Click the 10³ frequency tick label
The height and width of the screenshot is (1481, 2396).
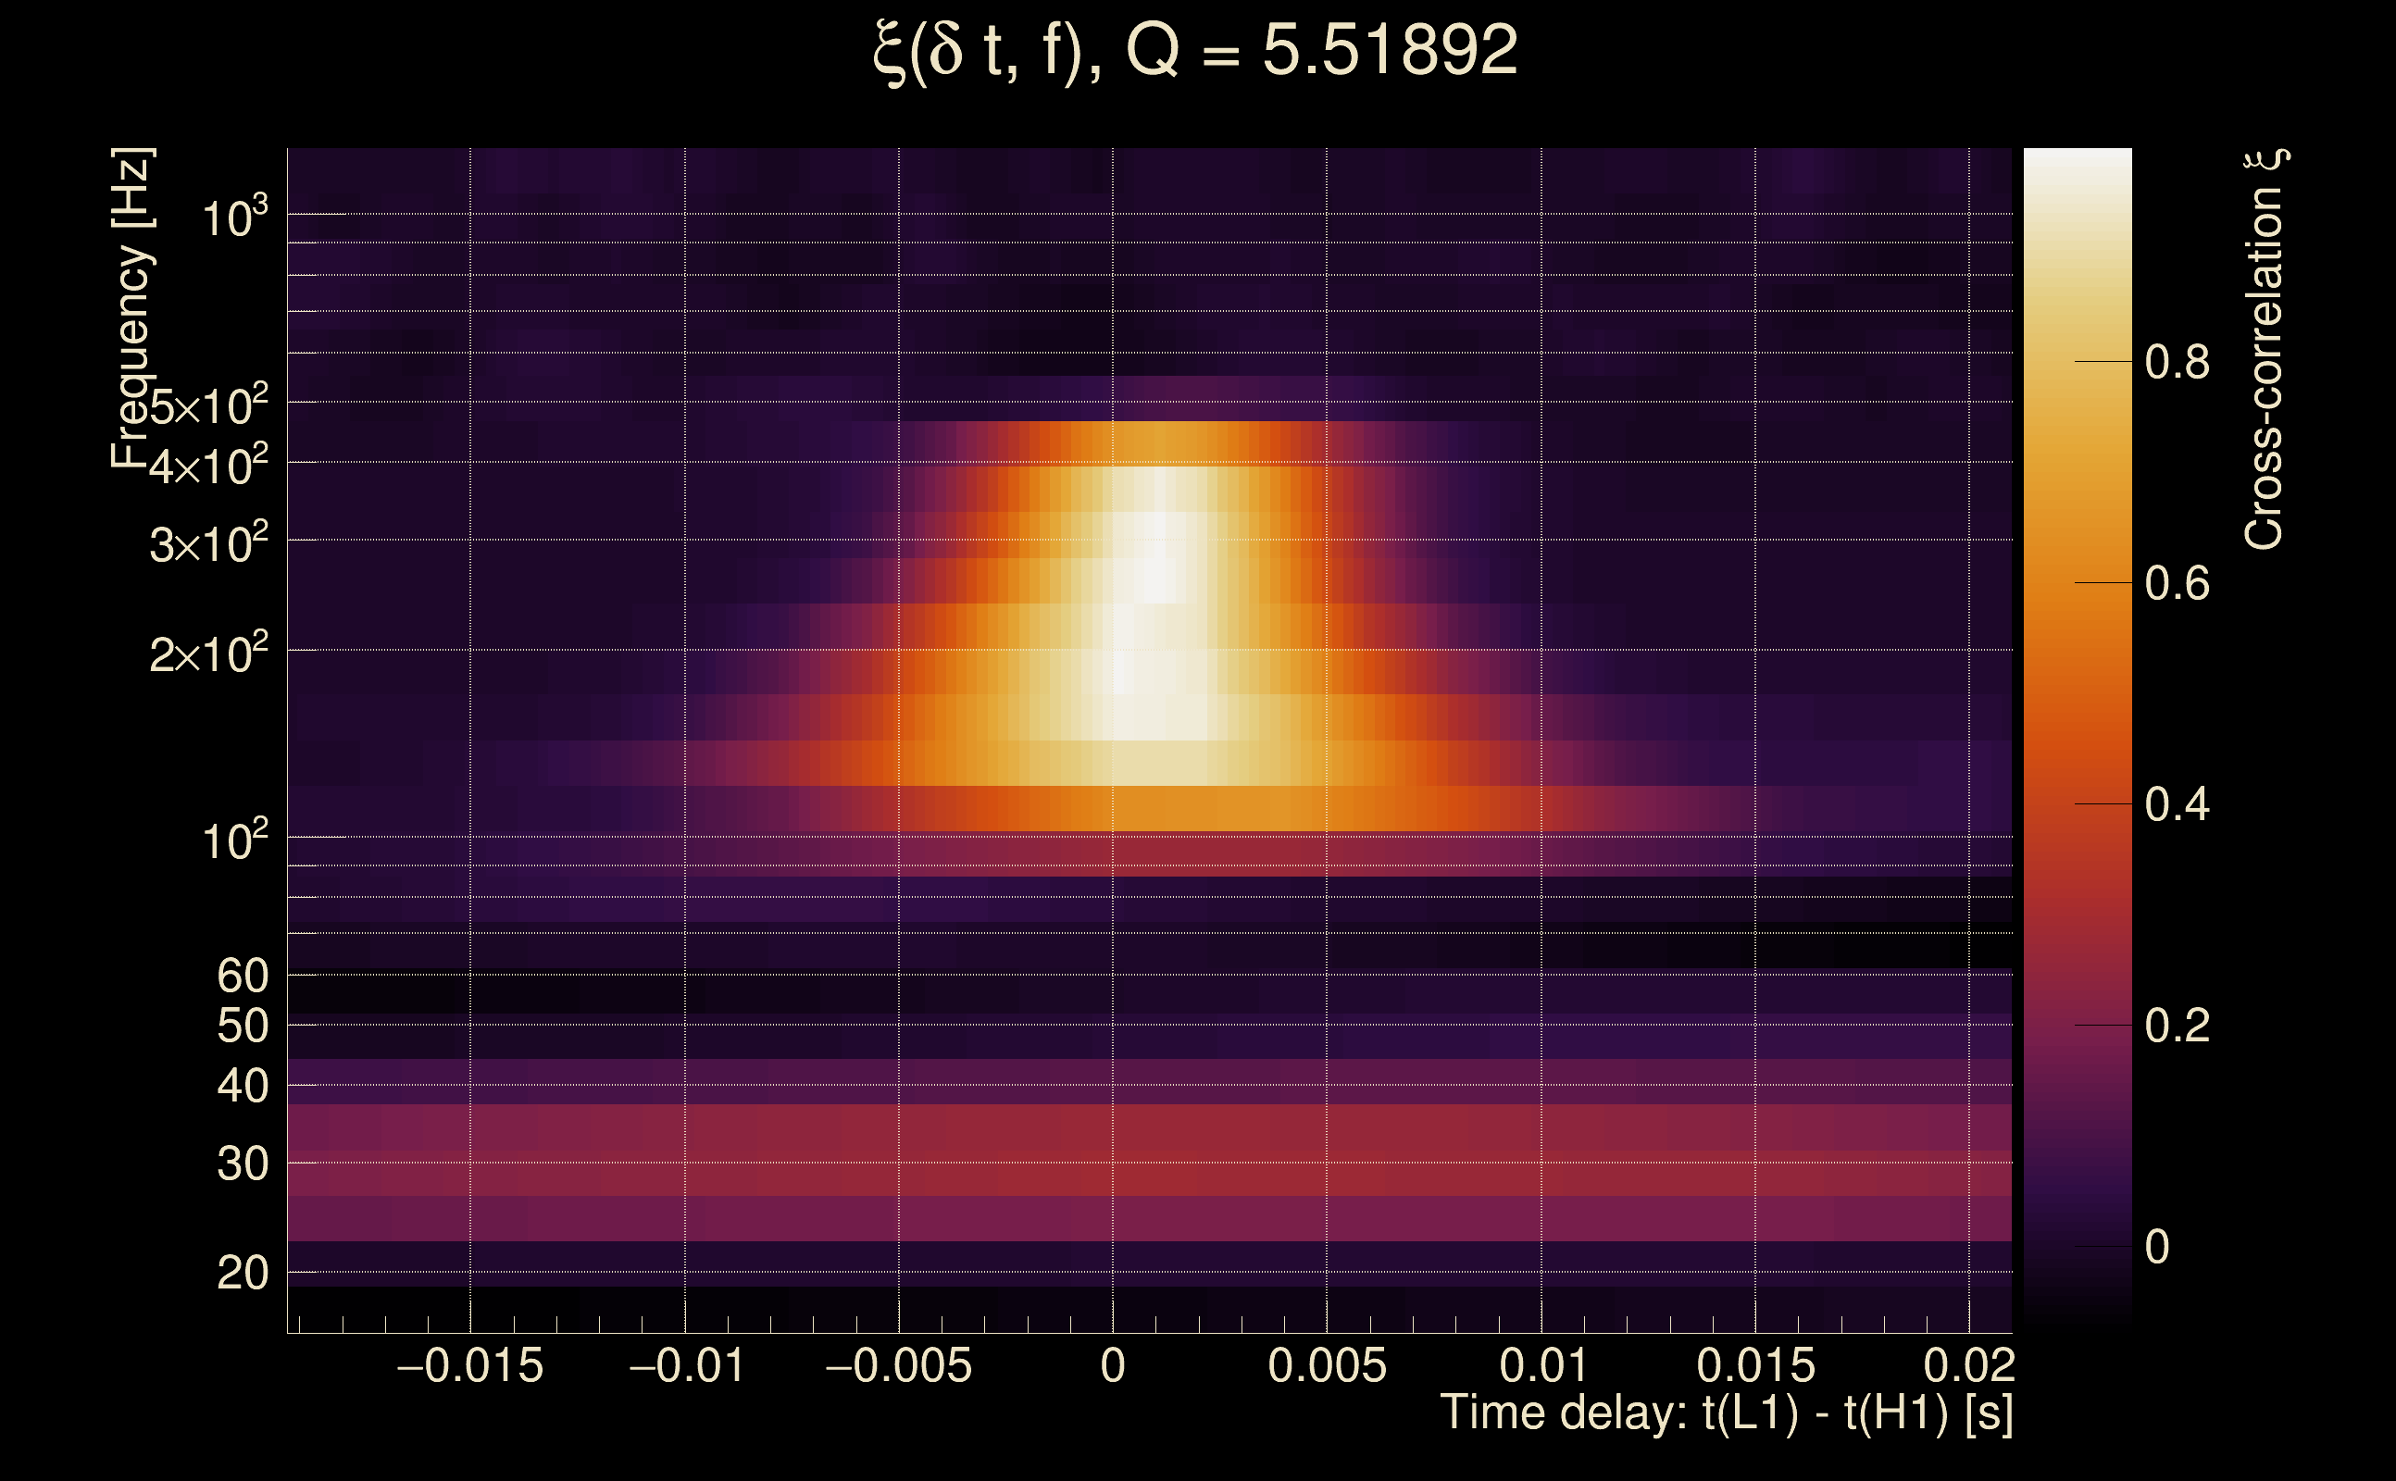click(x=234, y=218)
